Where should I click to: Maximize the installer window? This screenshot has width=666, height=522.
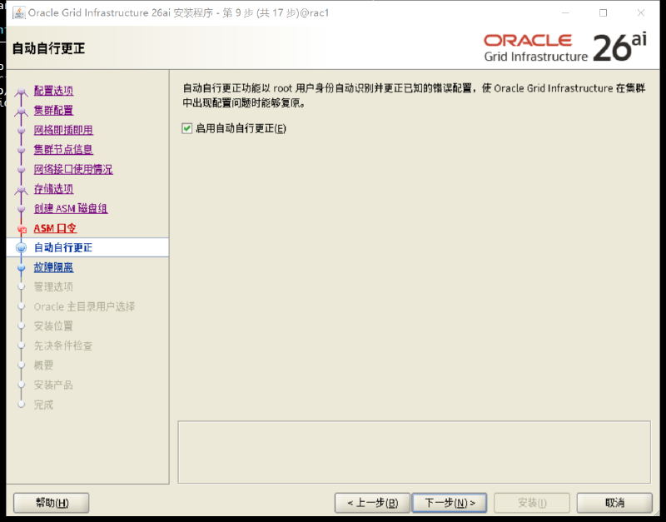[x=603, y=12]
